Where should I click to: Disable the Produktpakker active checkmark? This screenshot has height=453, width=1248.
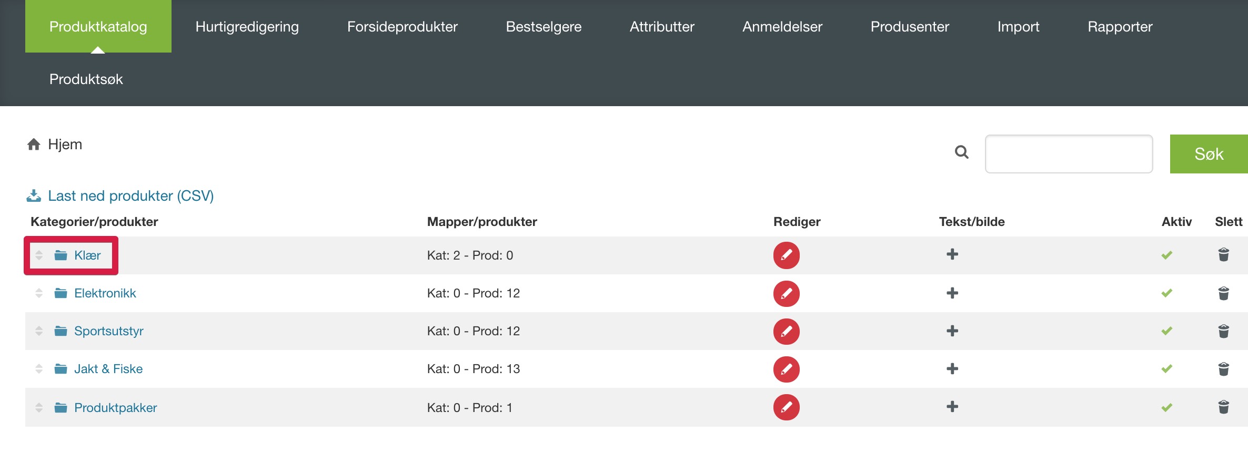tap(1166, 407)
